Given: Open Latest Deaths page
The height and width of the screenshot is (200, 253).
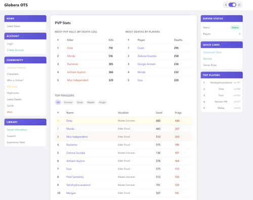Looking at the screenshot, I should pos(14,99).
